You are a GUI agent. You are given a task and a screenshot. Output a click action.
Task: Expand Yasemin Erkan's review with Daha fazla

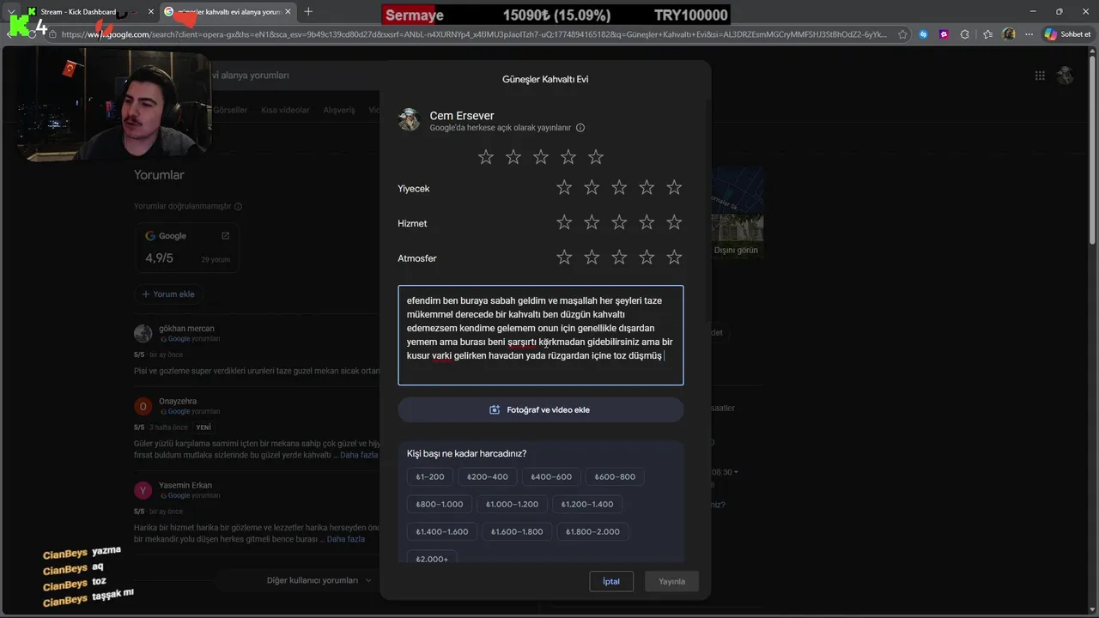tap(346, 539)
